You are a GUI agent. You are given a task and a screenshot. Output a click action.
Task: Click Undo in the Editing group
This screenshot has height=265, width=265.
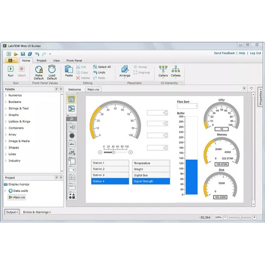(x=99, y=73)
